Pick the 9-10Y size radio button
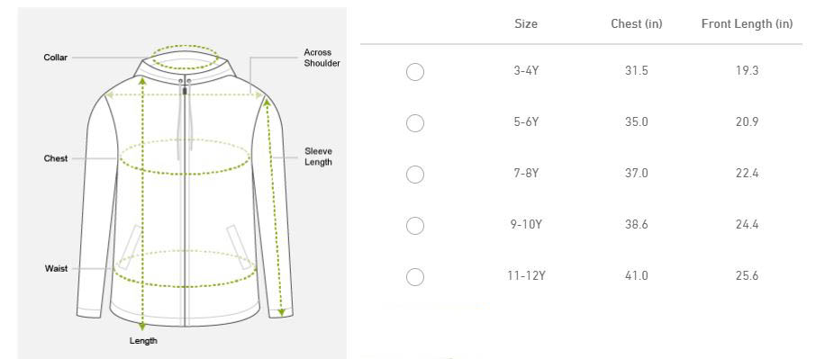The height and width of the screenshot is (359, 834). pos(415,226)
